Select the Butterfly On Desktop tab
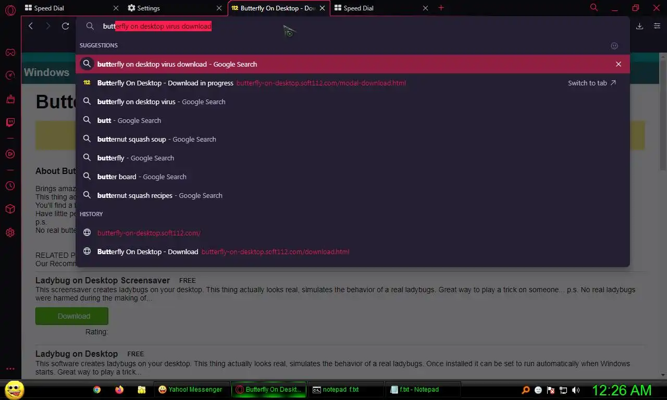 pos(279,8)
